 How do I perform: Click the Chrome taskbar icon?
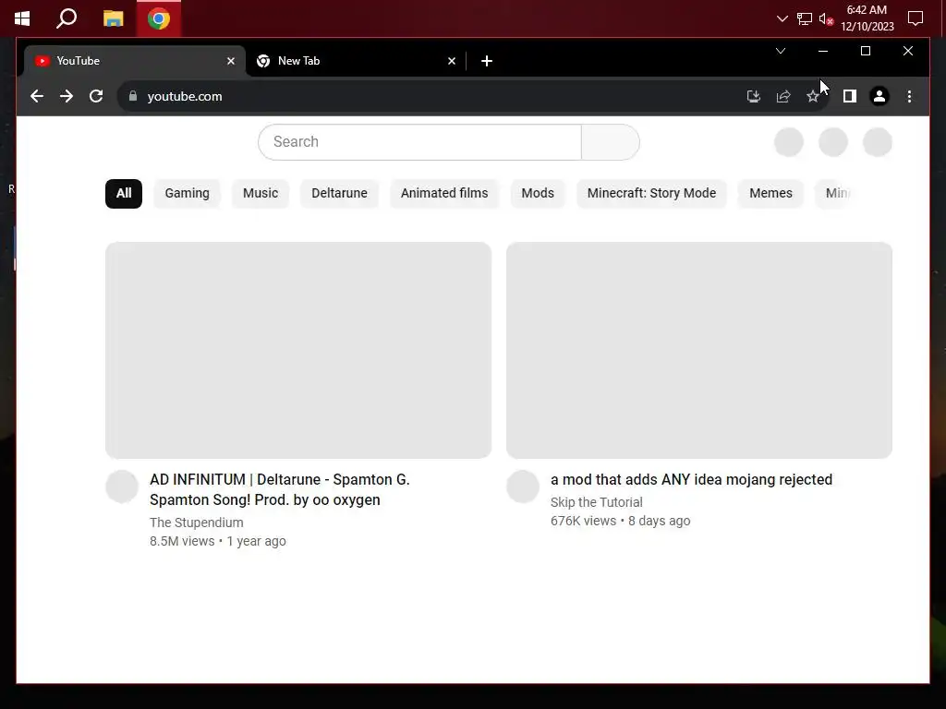click(x=159, y=18)
